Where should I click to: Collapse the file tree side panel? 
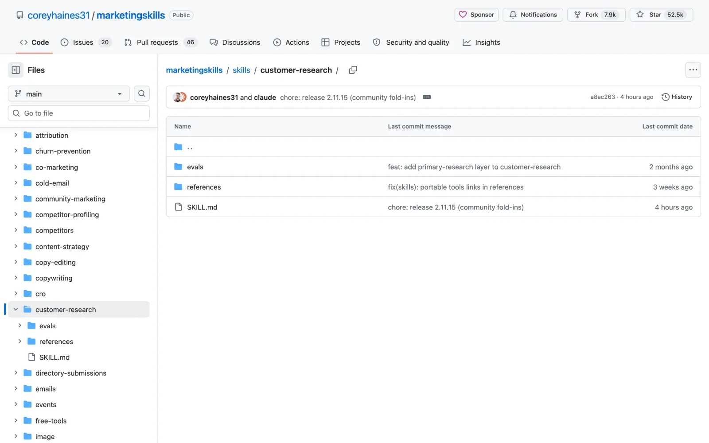[16, 70]
